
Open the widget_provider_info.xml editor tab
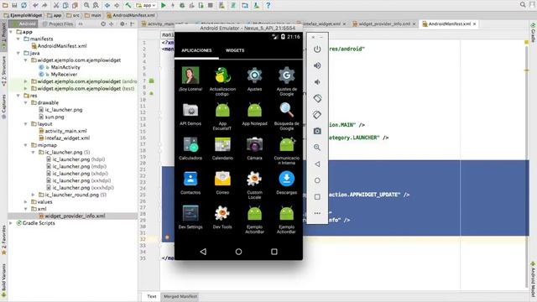pos(384,24)
